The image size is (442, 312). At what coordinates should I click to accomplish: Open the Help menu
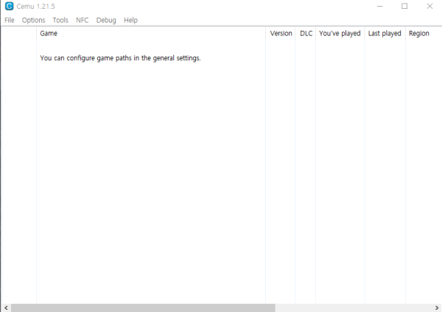pos(130,21)
